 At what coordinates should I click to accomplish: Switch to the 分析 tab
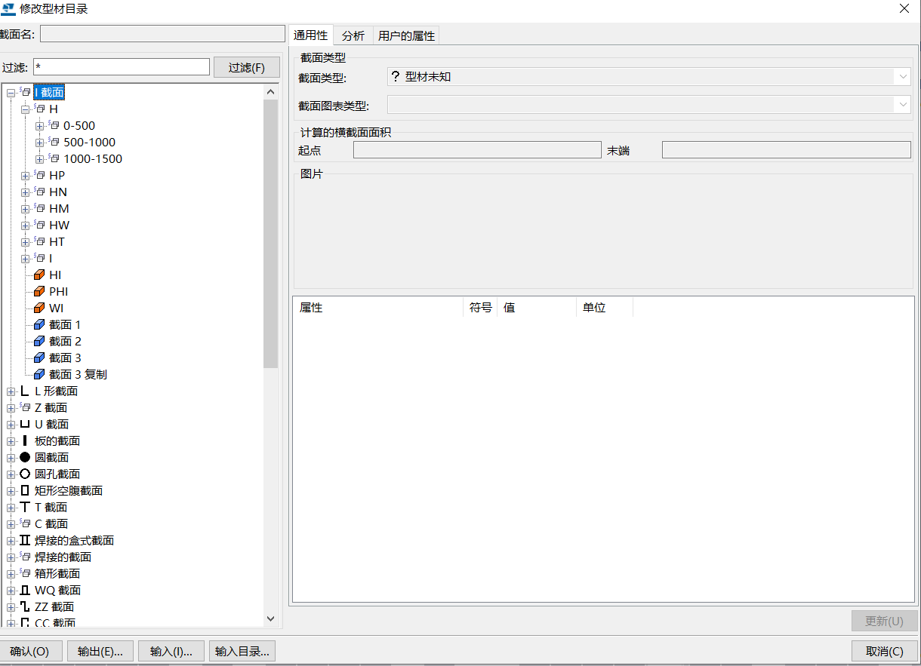pyautogui.click(x=353, y=35)
